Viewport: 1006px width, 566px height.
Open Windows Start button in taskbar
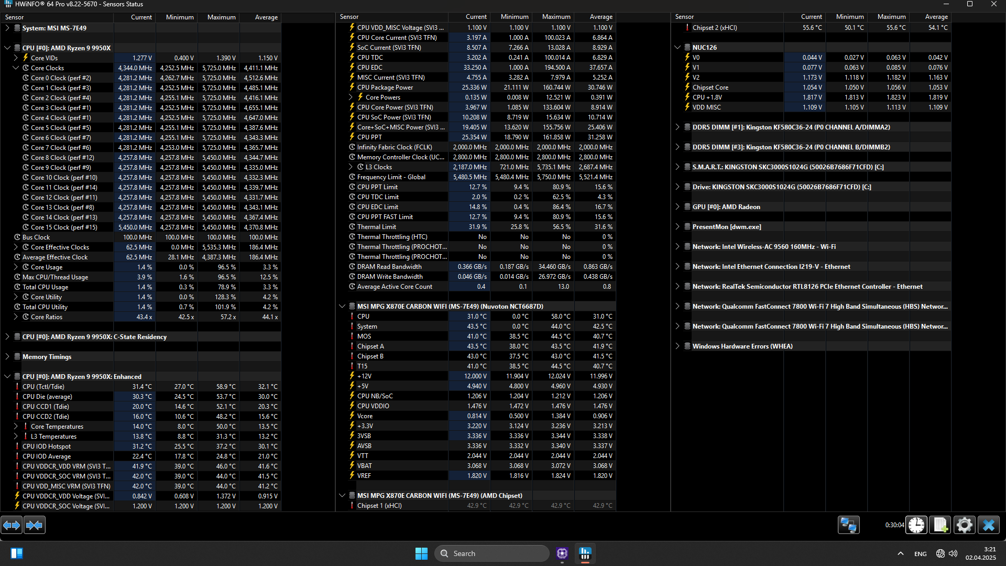421,553
